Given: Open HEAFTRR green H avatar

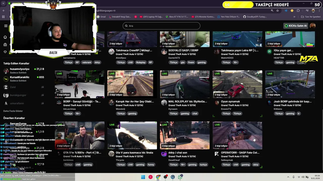Looking at the screenshot, I should click(x=269, y=52).
